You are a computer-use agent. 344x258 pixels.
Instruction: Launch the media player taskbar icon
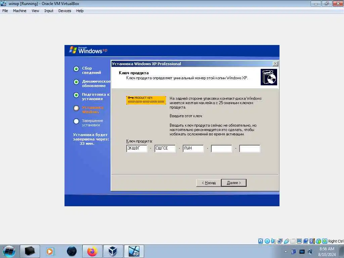tap(50, 251)
